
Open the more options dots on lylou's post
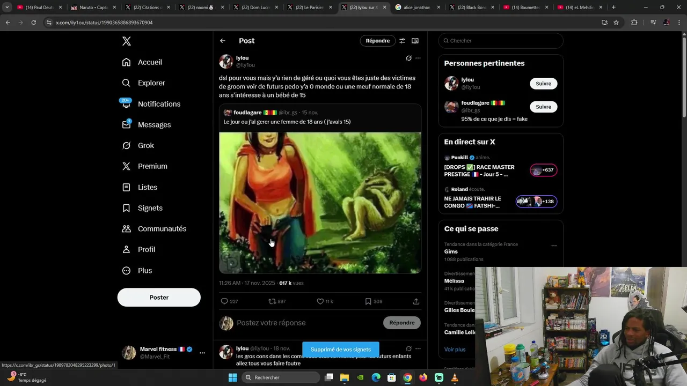click(418, 58)
